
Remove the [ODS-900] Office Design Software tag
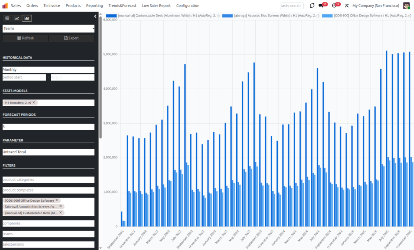pyautogui.click(x=57, y=200)
